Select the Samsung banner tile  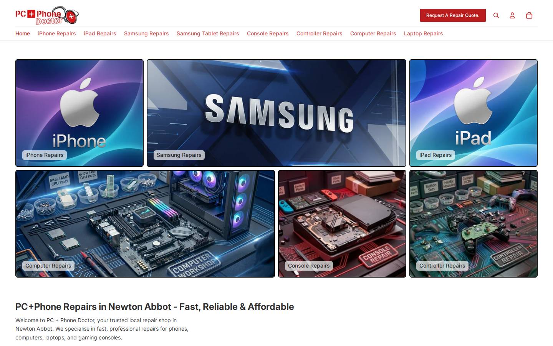point(276,113)
